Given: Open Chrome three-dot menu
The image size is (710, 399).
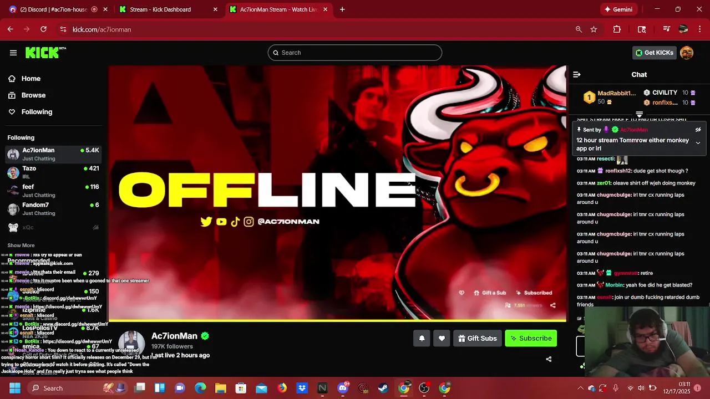Looking at the screenshot, I should tap(699, 29).
